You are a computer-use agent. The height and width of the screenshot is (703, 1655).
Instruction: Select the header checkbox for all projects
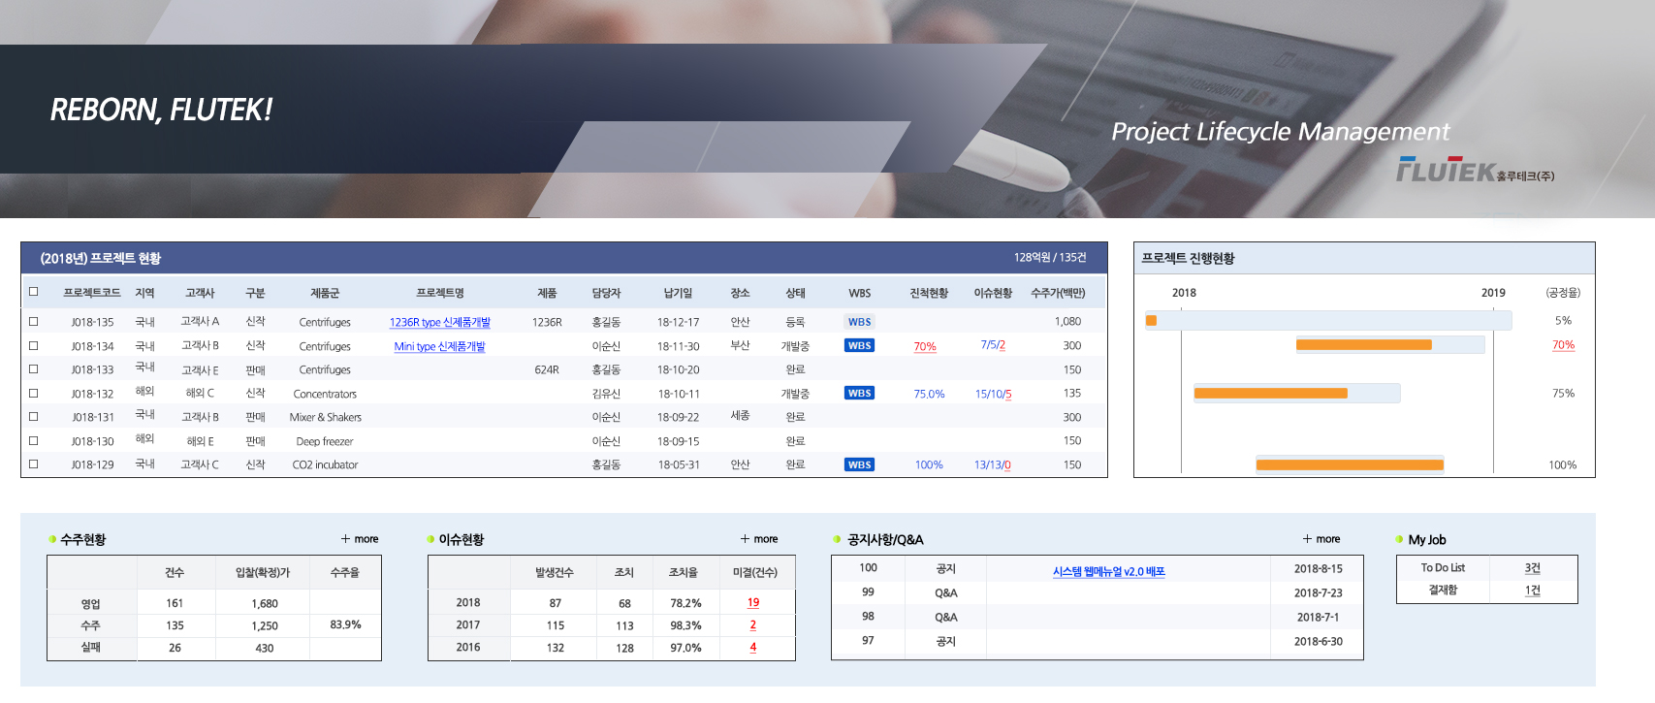click(x=34, y=291)
